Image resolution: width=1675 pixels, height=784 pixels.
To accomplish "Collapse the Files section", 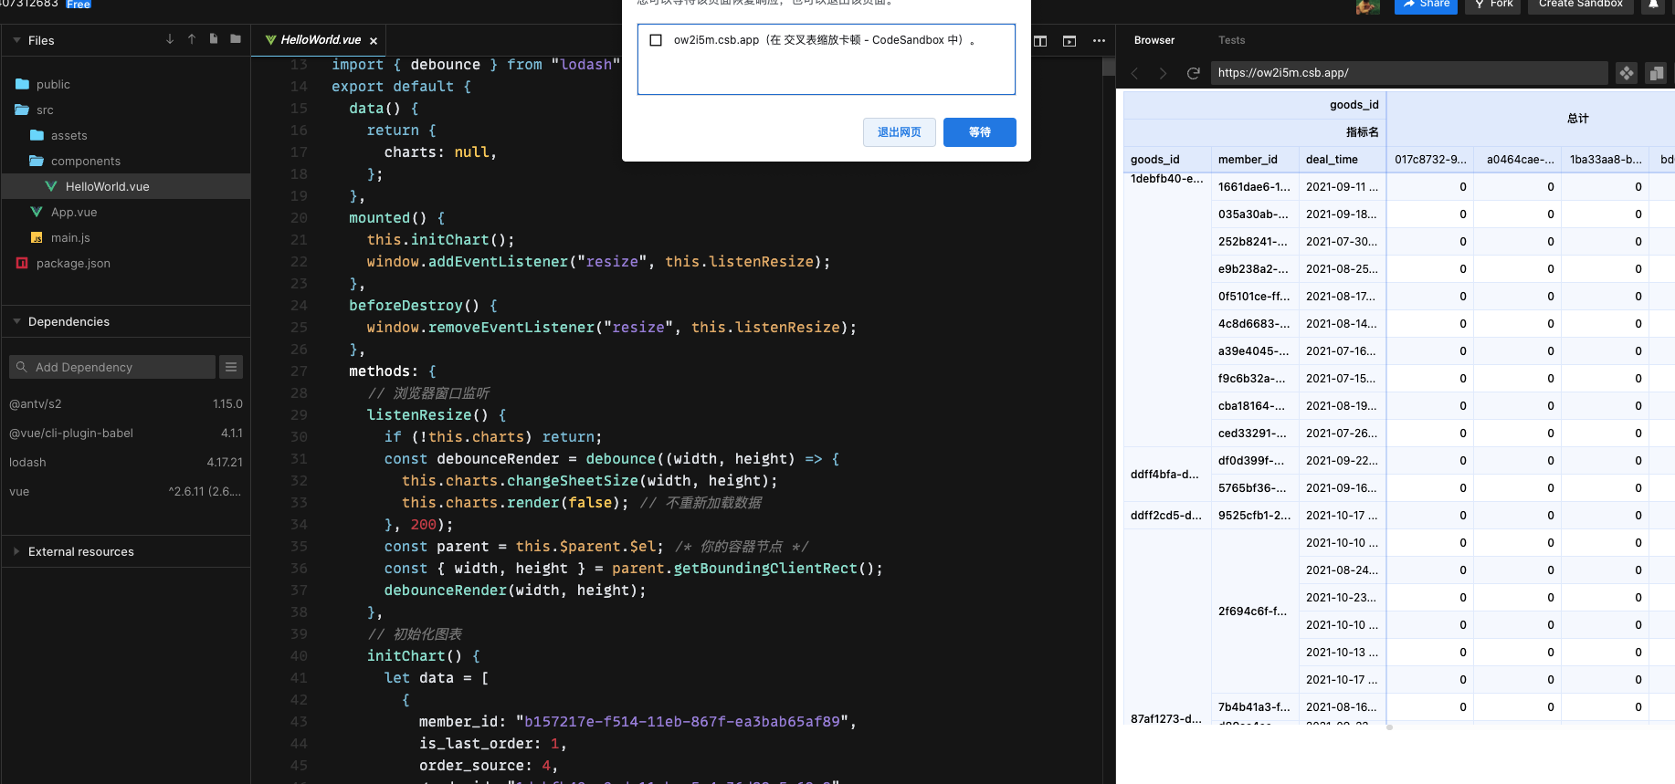I will (16, 40).
